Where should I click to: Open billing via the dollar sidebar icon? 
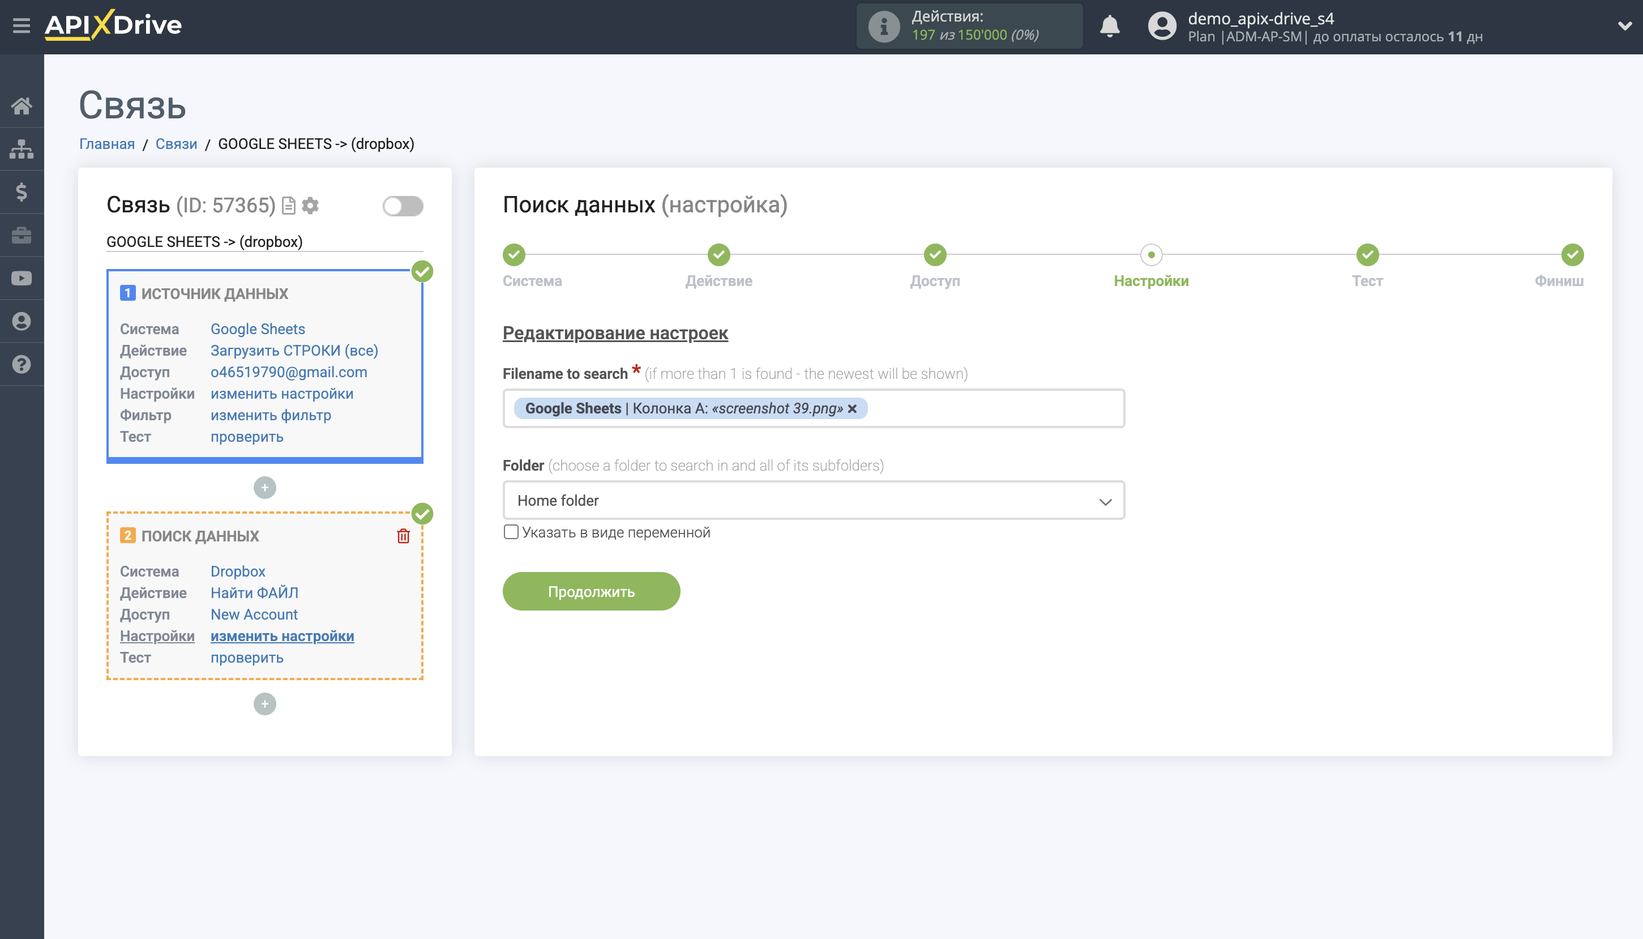22,191
